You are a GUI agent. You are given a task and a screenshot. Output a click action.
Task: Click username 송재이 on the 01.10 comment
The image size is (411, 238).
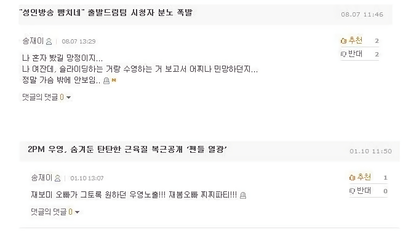click(42, 178)
